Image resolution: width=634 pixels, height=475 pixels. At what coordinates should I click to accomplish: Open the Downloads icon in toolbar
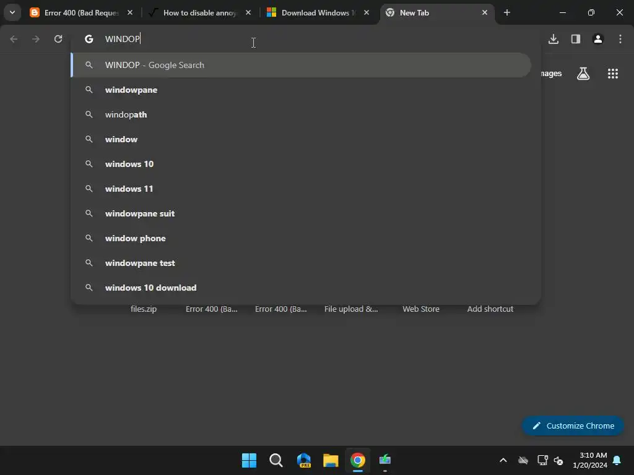[554, 39]
